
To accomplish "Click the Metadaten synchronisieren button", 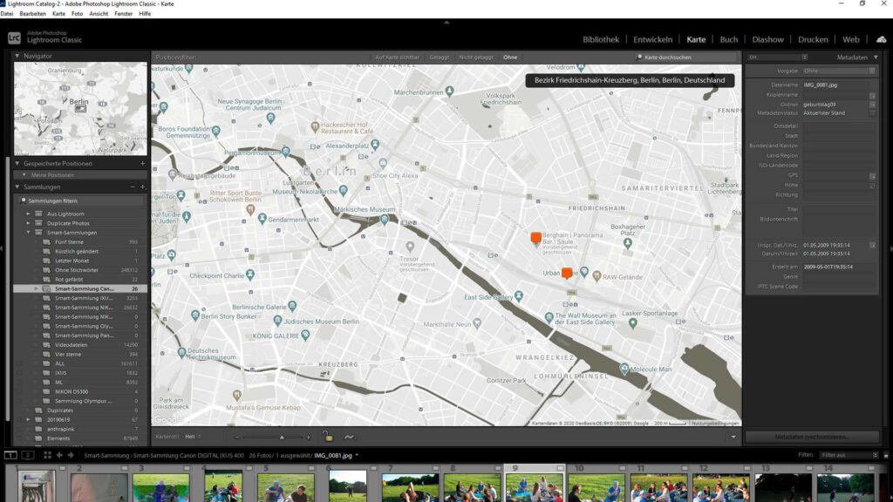I will tap(812, 437).
